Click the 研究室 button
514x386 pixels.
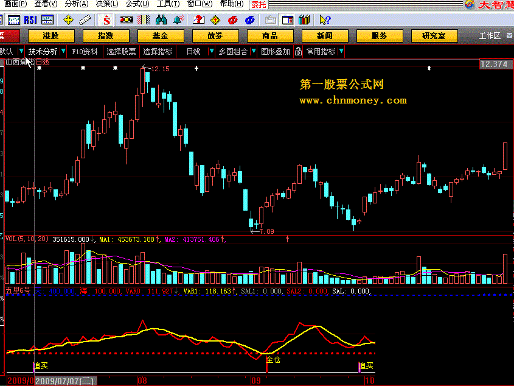(434, 36)
